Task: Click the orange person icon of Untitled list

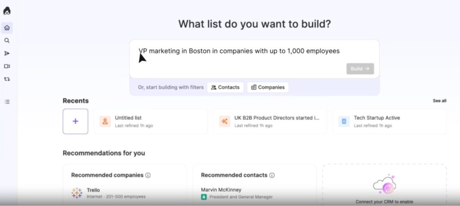Action: pyautogui.click(x=105, y=121)
